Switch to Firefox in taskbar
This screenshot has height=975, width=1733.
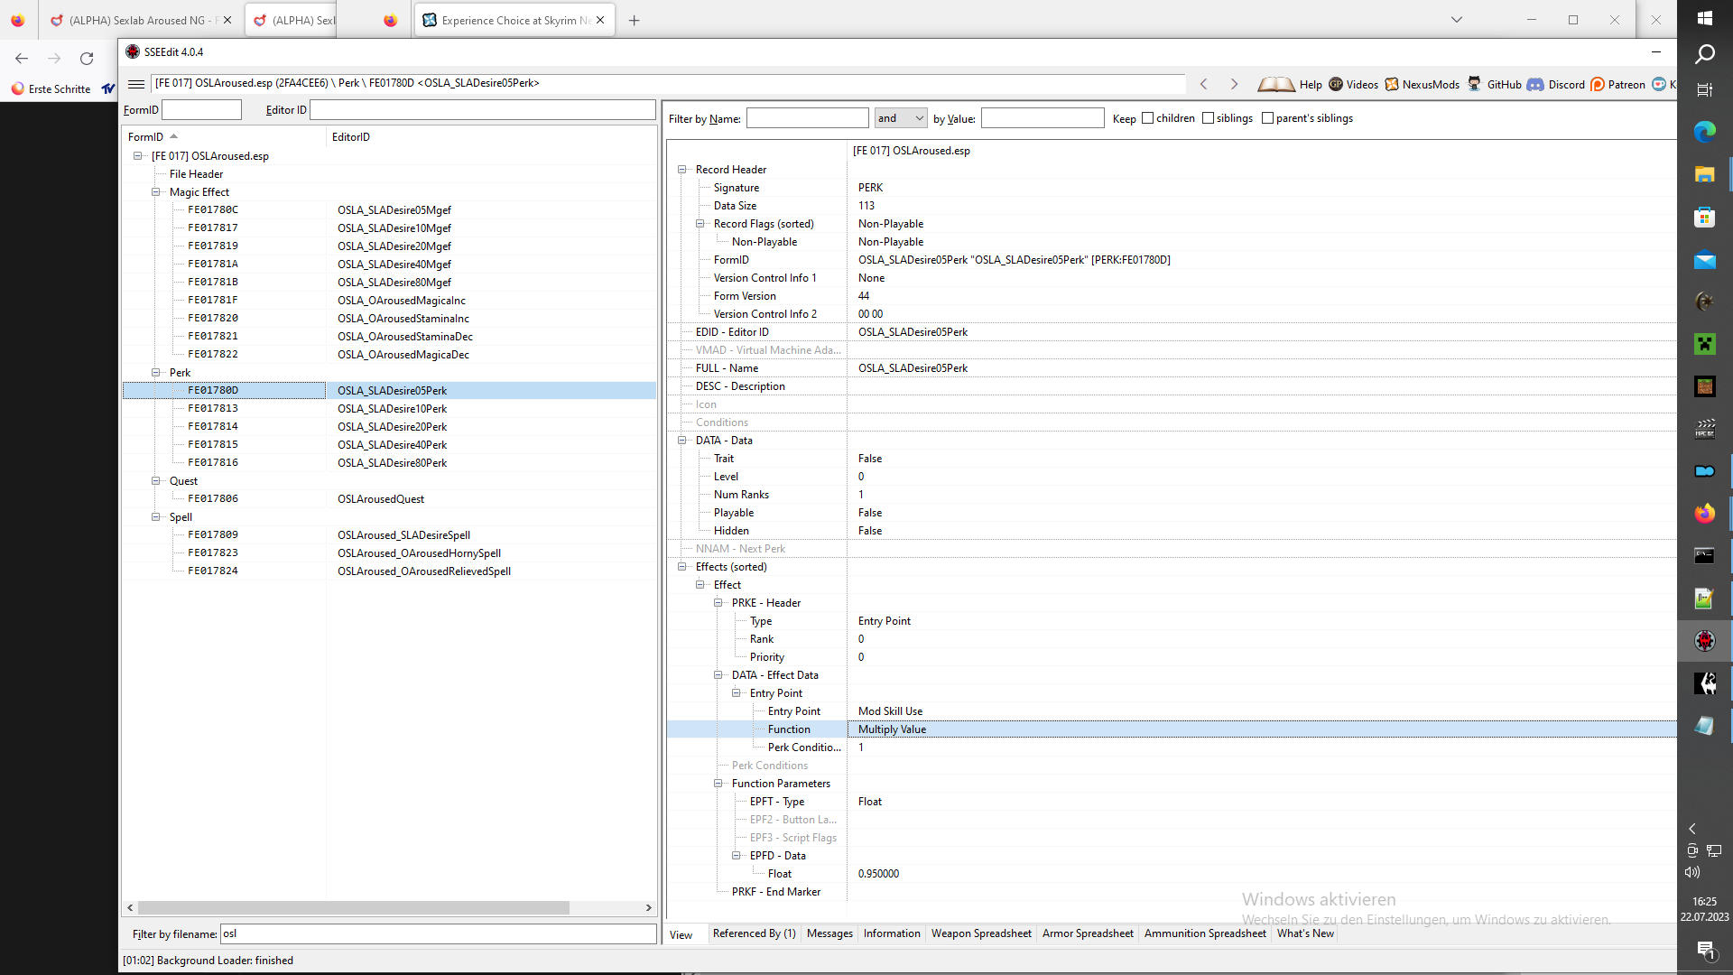click(x=1705, y=513)
